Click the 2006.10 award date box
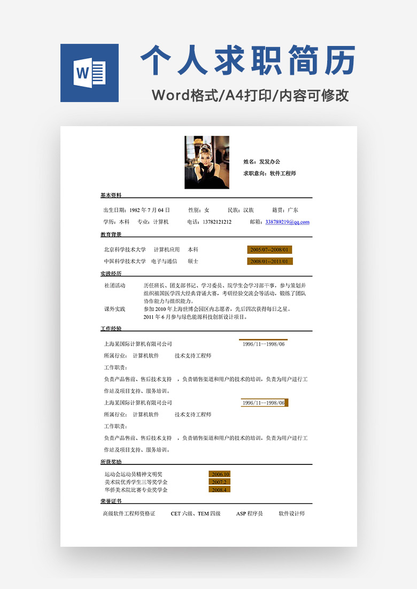This screenshot has height=589, width=417. coord(220,474)
